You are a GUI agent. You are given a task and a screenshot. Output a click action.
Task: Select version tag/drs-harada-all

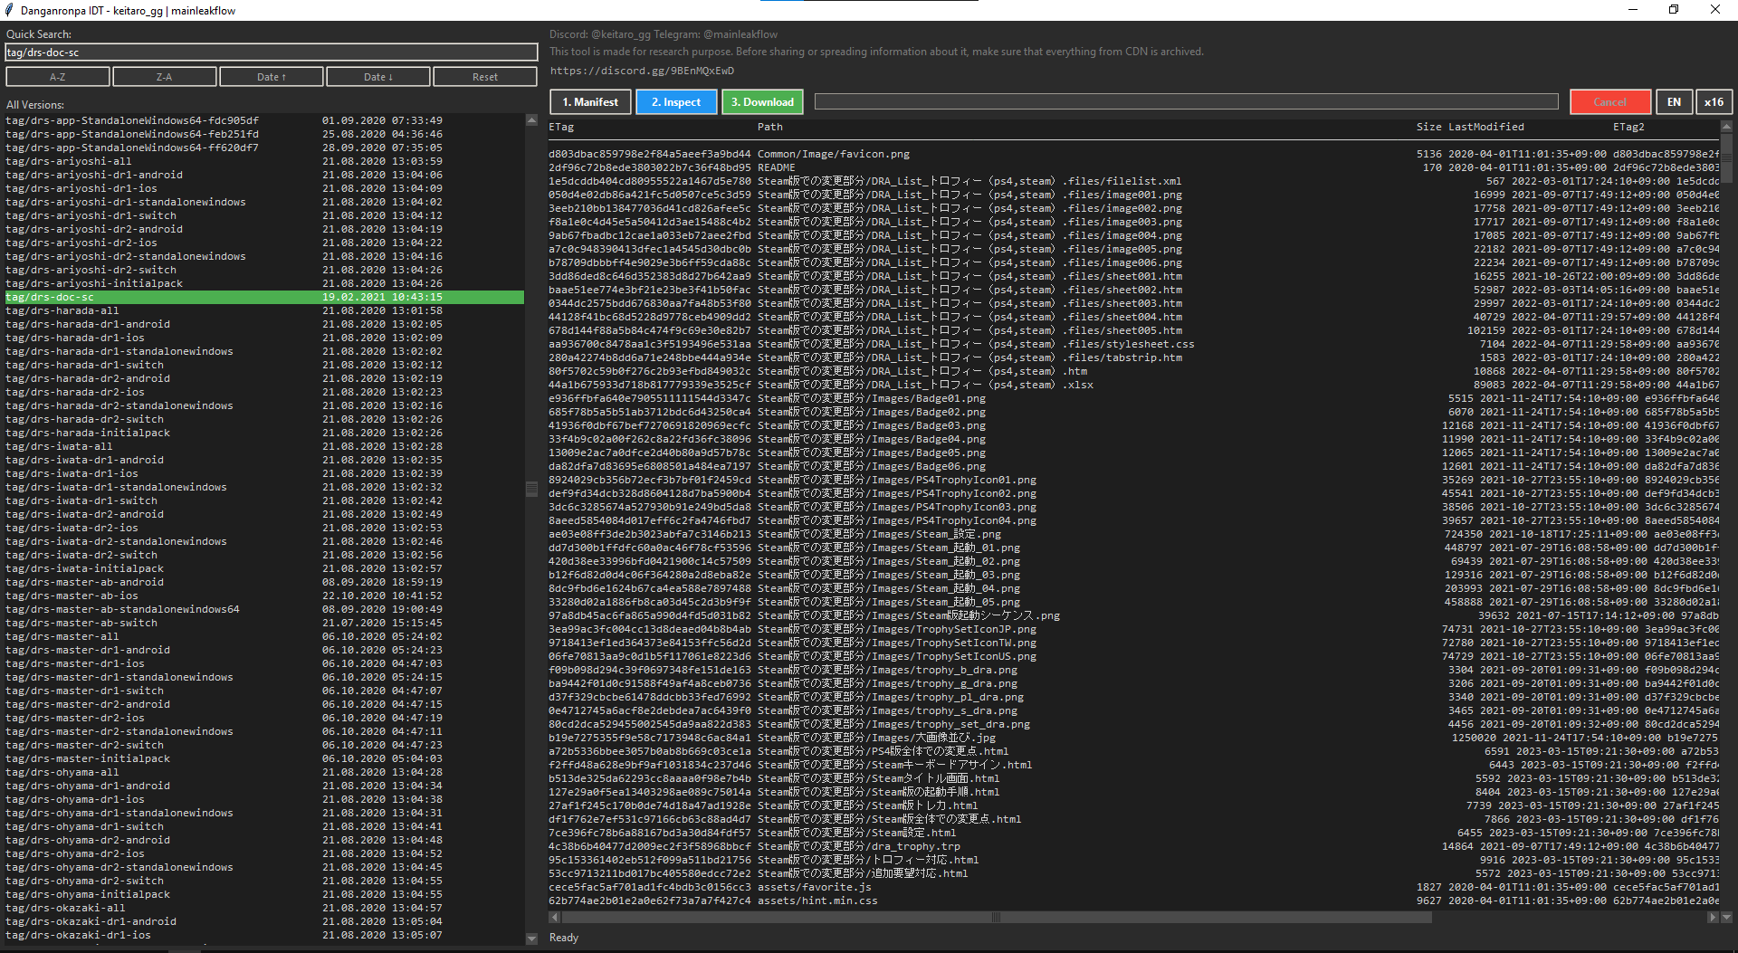coord(264,310)
